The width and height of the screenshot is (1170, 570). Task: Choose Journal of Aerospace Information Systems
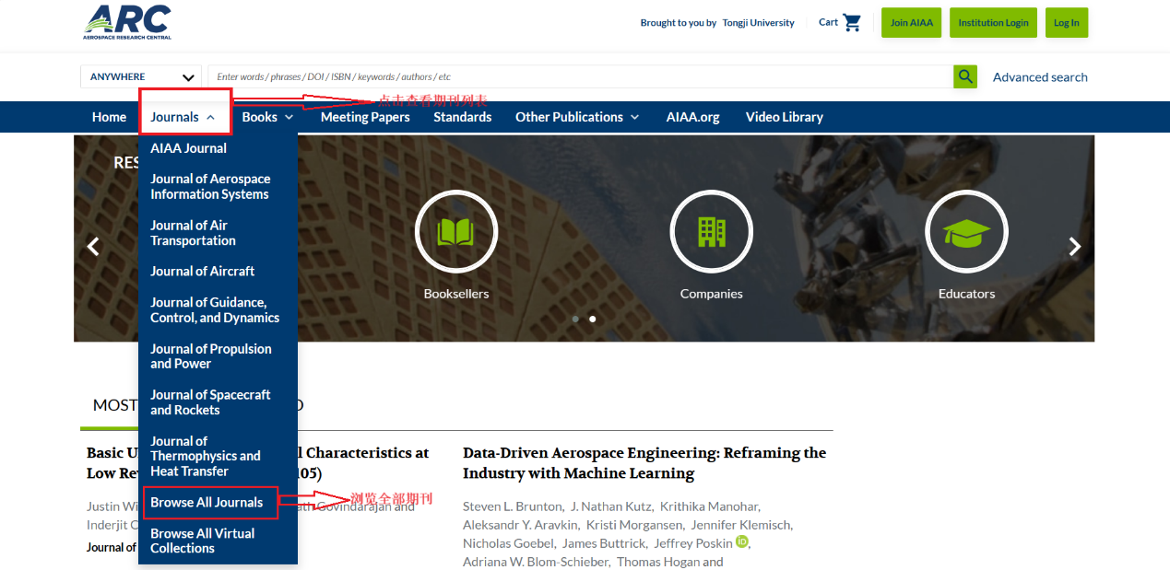tap(210, 186)
